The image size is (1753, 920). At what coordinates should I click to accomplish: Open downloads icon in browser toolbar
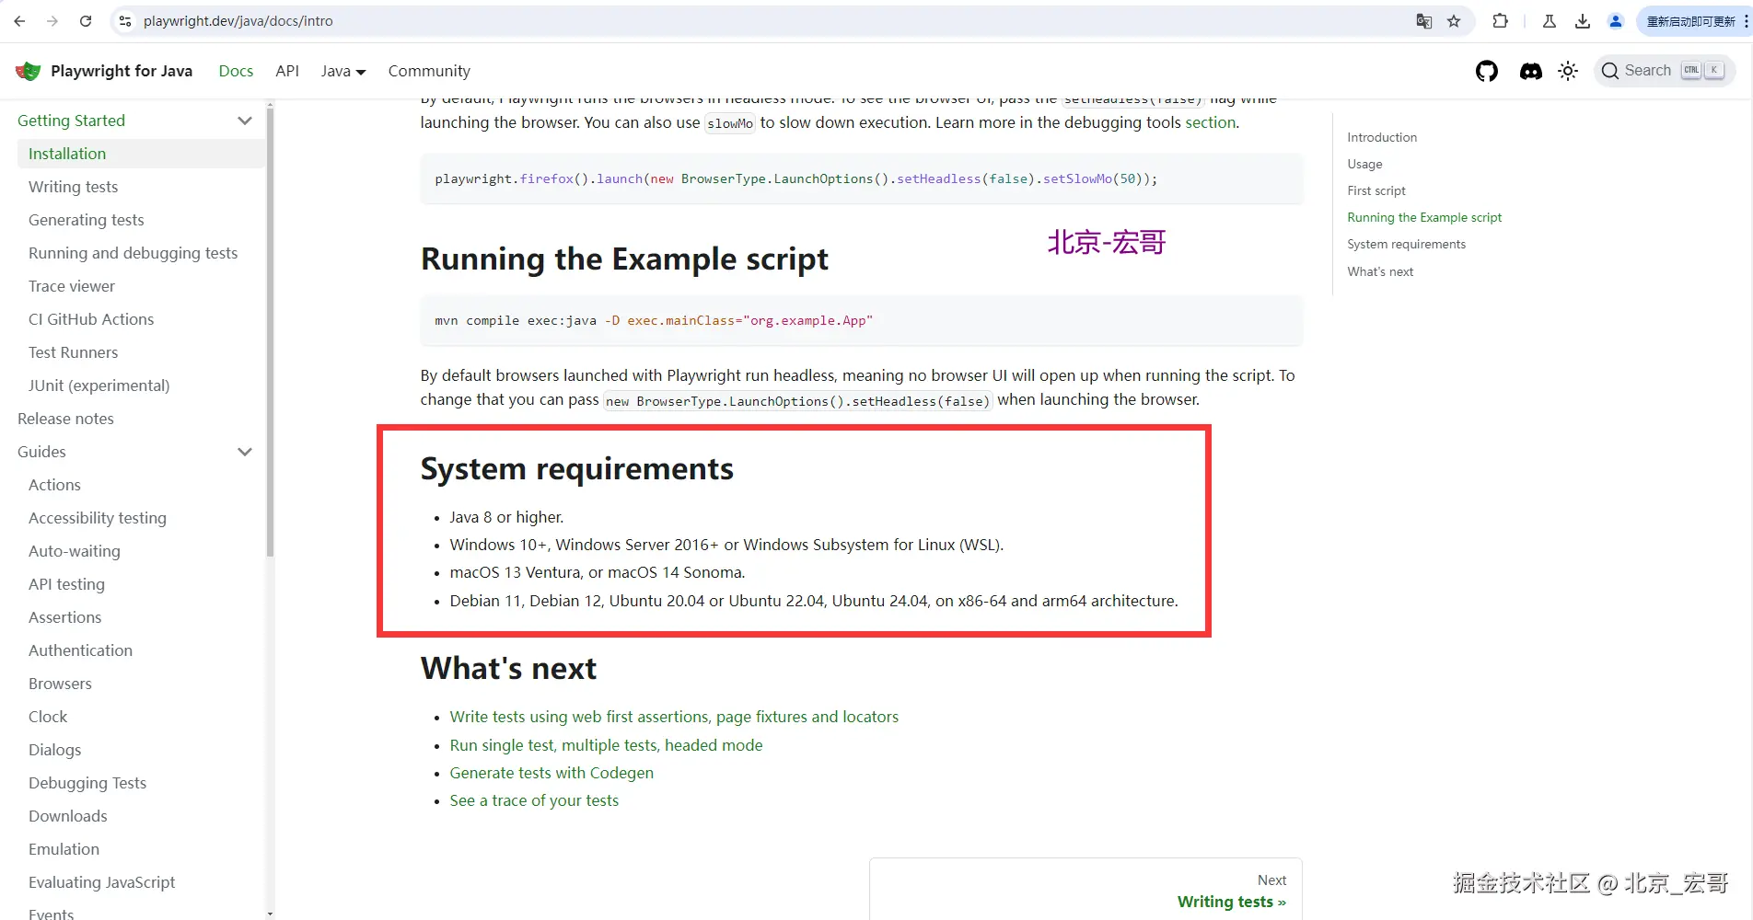point(1583,21)
